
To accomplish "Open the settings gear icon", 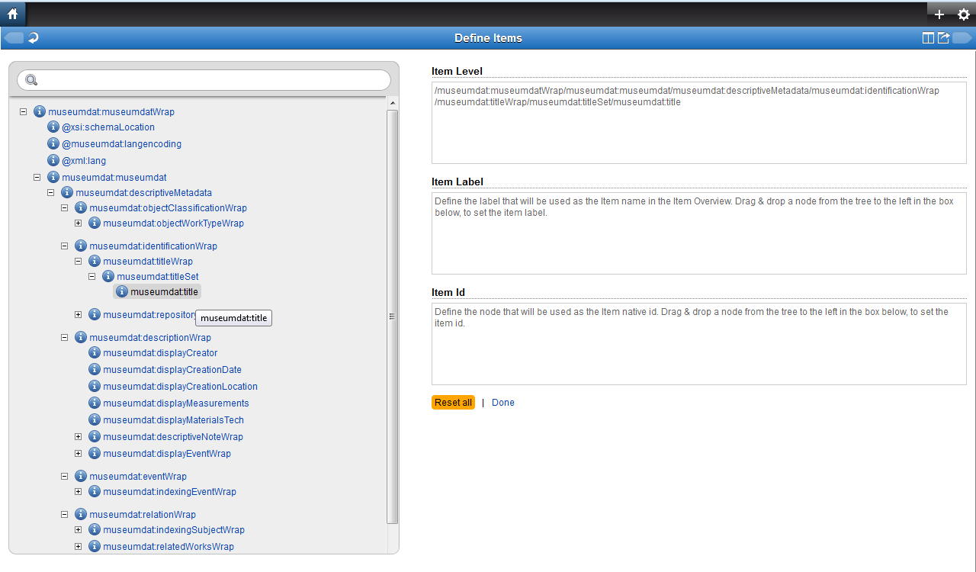I will pyautogui.click(x=963, y=14).
